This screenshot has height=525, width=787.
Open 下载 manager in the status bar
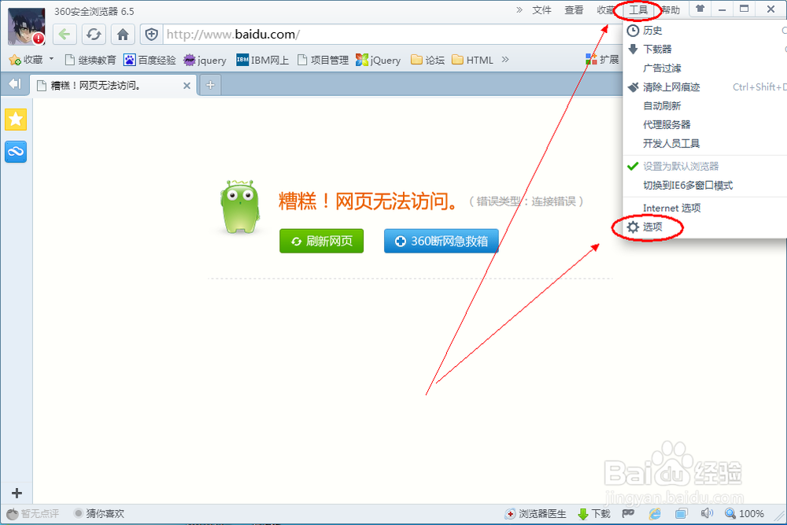click(x=593, y=513)
